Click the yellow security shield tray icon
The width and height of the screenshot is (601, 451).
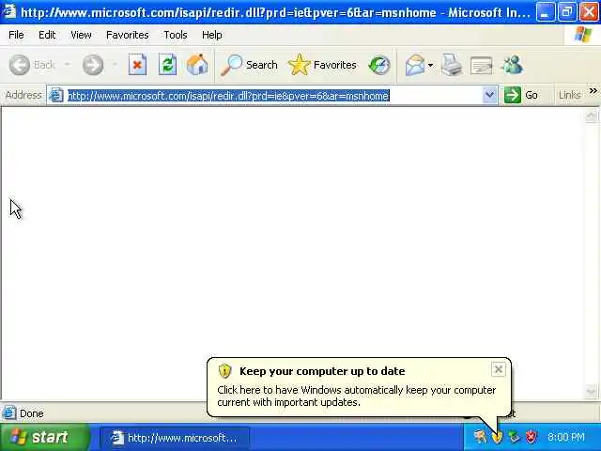pyautogui.click(x=497, y=437)
